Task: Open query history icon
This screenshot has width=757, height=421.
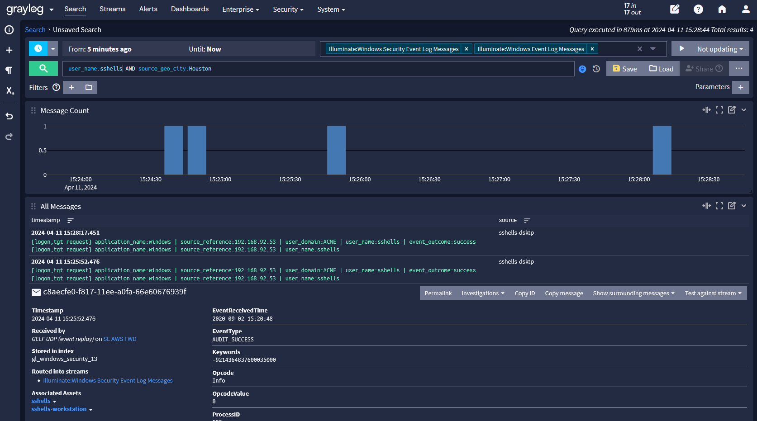Action: [596, 69]
